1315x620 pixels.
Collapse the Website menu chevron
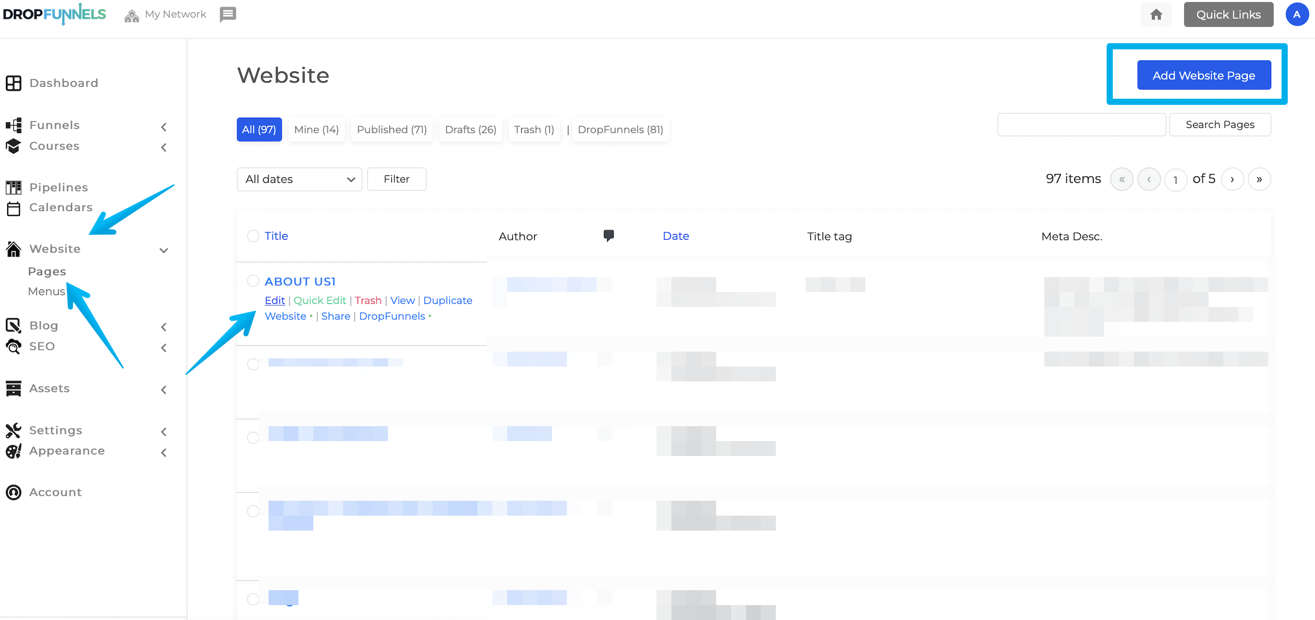point(164,250)
